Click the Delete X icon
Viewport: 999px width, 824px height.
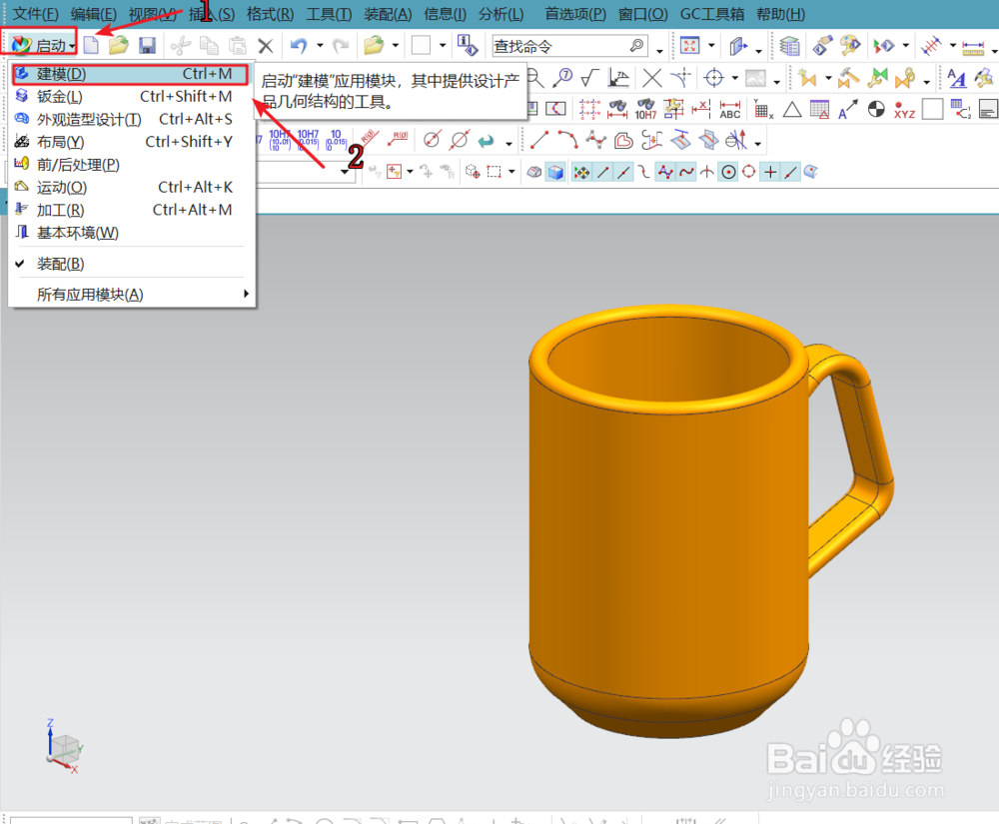pyautogui.click(x=266, y=46)
